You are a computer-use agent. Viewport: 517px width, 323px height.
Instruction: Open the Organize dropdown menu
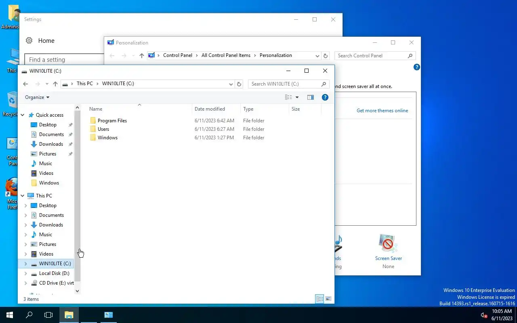37,97
